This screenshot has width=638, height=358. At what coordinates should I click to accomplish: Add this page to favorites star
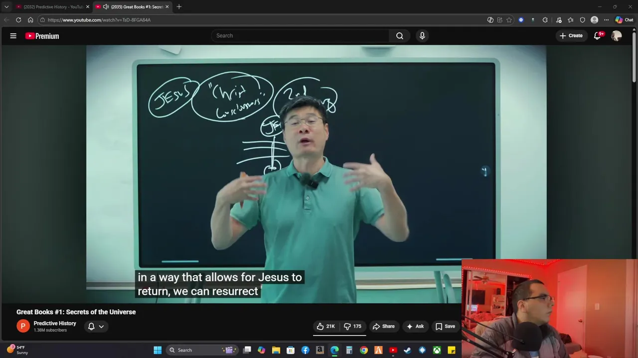(509, 20)
